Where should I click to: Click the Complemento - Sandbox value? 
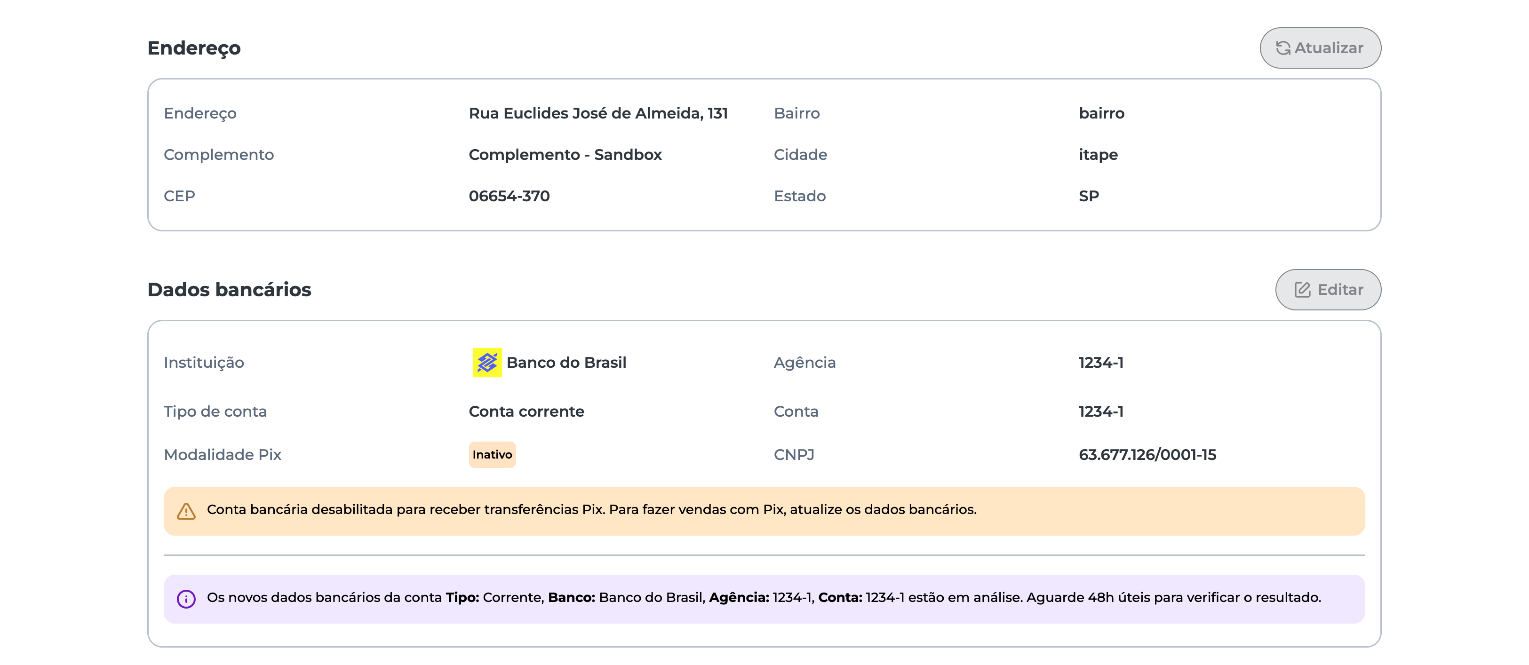point(565,155)
